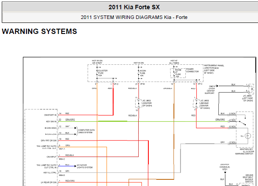Click the 'BLU' wire label at pin 2
Screen dimensions: 258x186
[67, 165]
